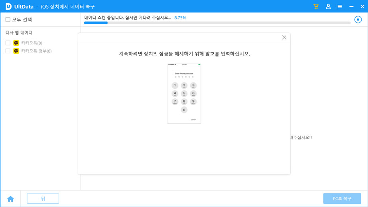The image size is (368, 207).
Task: Check the 카카오톡 첨부(0) checkbox
Action: tap(8, 51)
